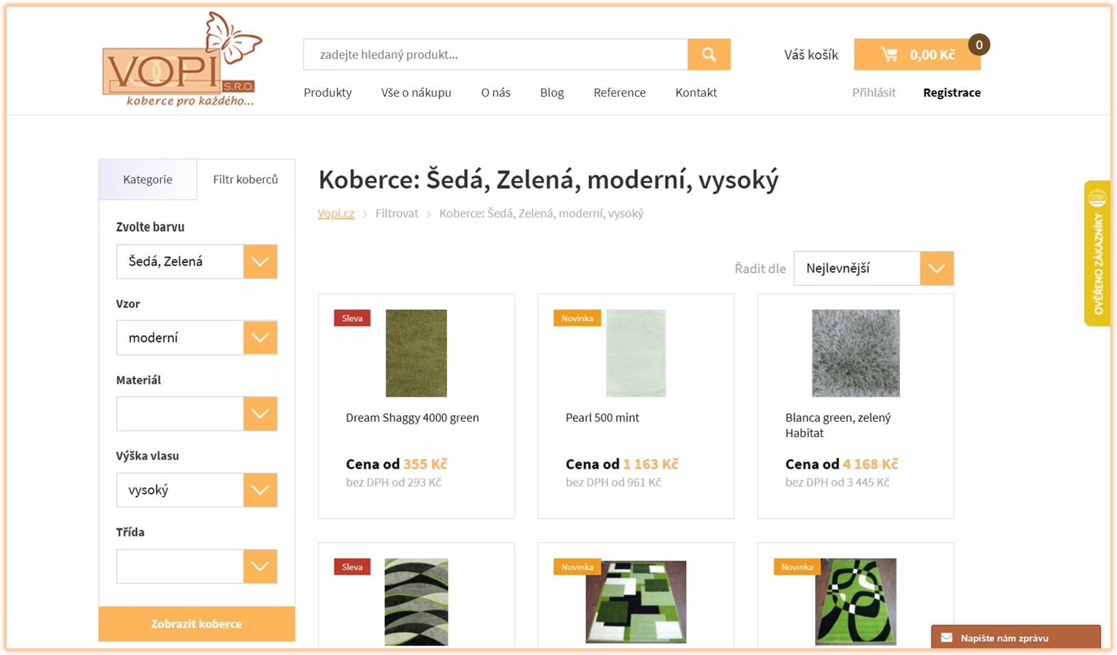Viewport: 1117px width, 655px height.
Task: Open the green squares pattern rug thumbnail
Action: 636,601
